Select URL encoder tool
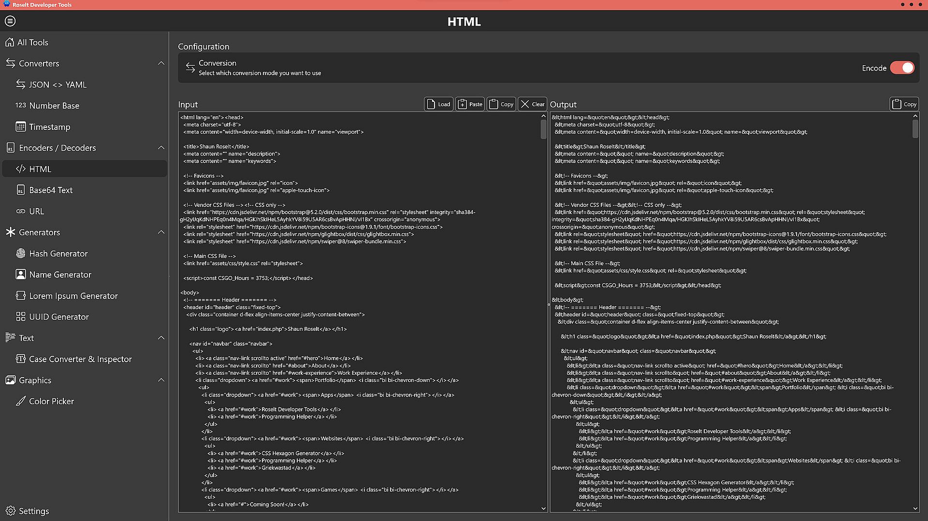 tap(85, 211)
